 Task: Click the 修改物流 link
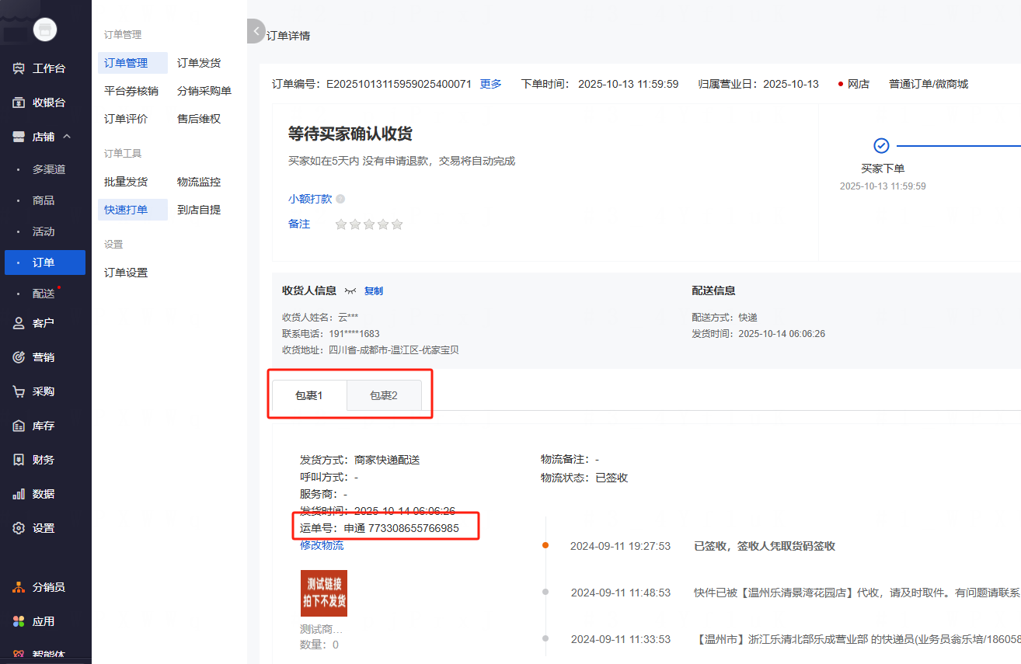322,545
